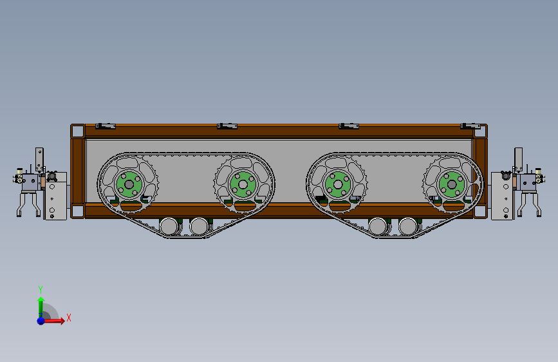
Task: Click the green "Y" axis label
Action: coord(41,289)
